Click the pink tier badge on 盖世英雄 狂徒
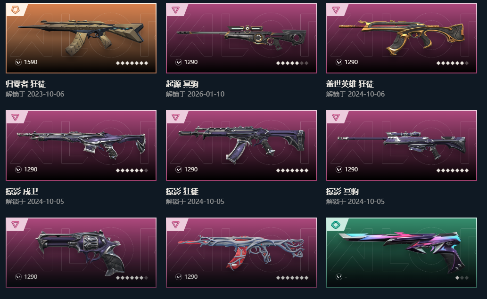The image size is (487, 299). coord(336,10)
